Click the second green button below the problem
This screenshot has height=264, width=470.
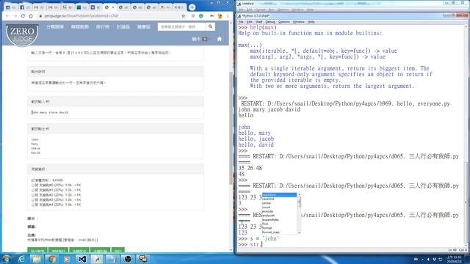pos(58,251)
